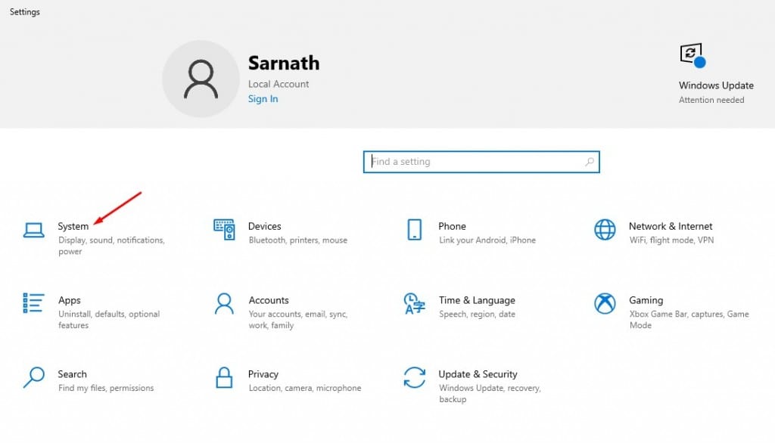Screen dimensions: 775x443
Task: Open the Windows Update status icon
Action: 692,56
